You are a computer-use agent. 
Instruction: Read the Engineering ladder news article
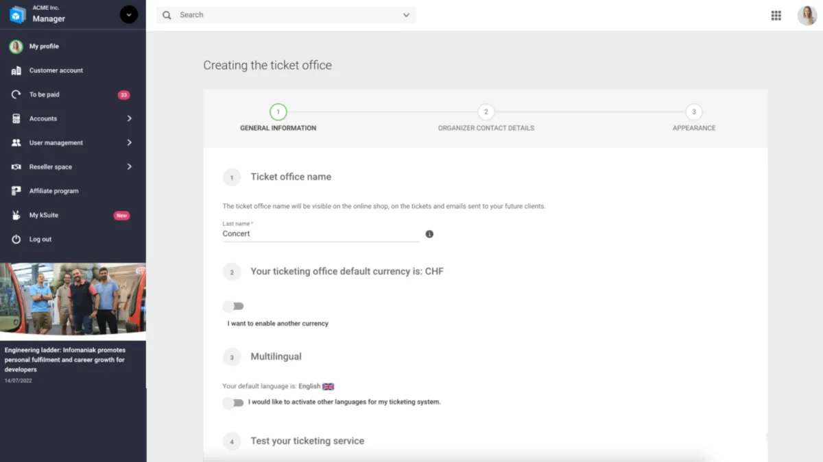pyautogui.click(x=65, y=359)
